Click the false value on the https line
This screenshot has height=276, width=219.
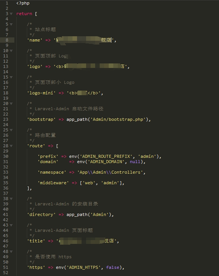pyautogui.click(x=113, y=267)
